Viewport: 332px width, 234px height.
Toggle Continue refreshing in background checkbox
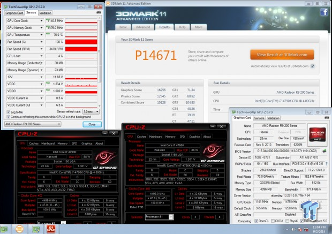tap(9, 117)
